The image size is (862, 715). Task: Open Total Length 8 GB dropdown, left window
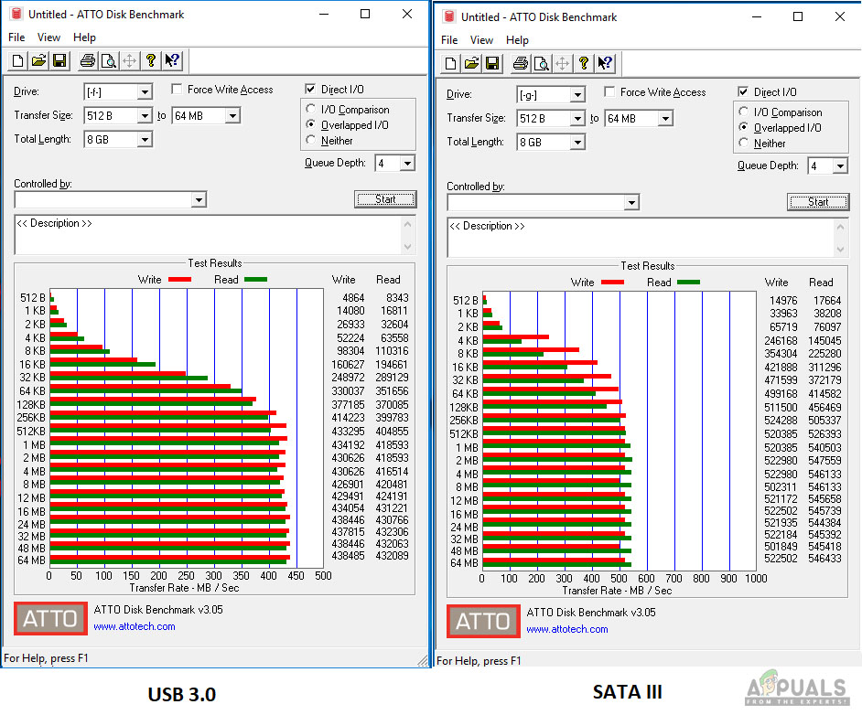pos(145,140)
